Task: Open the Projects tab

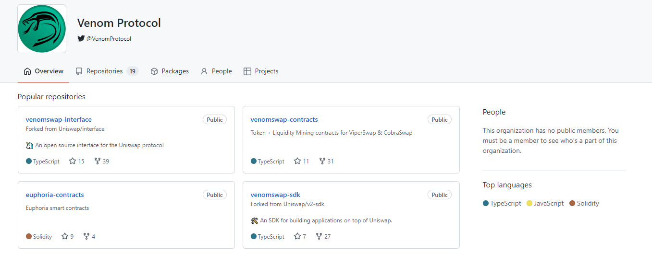Action: pos(261,71)
